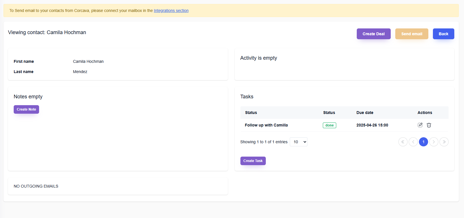Delete the task using the trash icon

point(429,125)
